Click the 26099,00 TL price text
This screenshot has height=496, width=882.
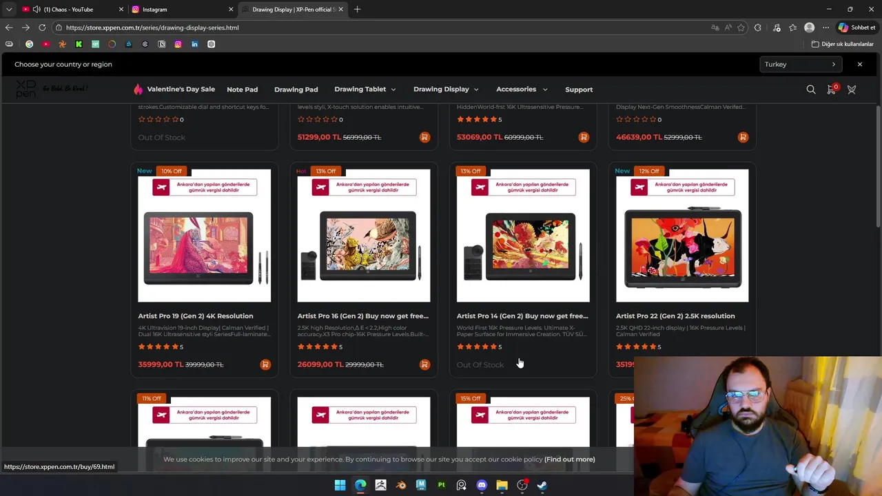click(x=320, y=364)
